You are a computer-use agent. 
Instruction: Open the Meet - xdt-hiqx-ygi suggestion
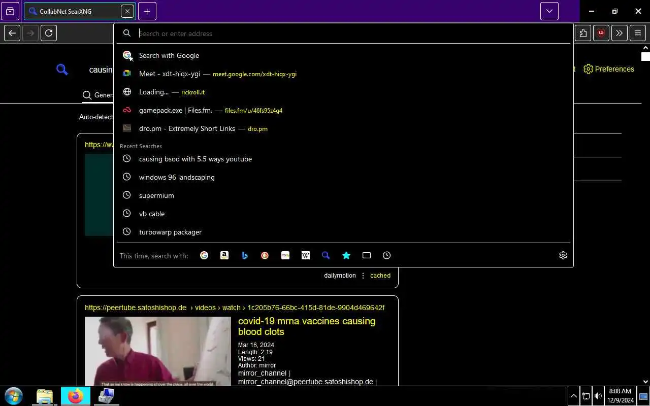coord(343,74)
